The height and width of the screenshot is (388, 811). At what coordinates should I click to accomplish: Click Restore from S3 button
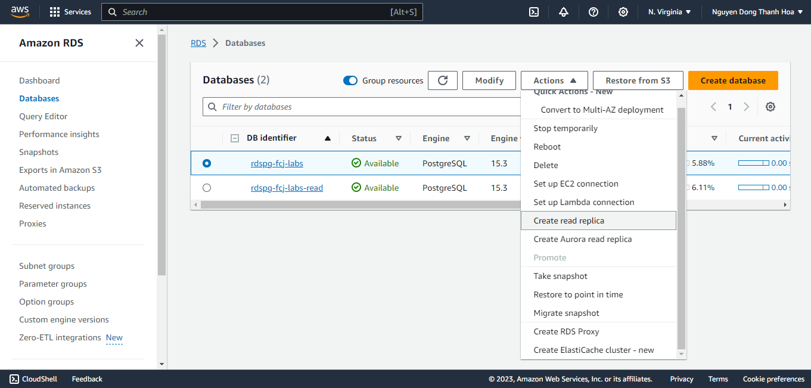638,80
